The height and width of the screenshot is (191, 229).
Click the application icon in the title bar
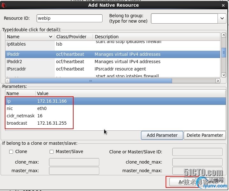pyautogui.click(x=4, y=5)
